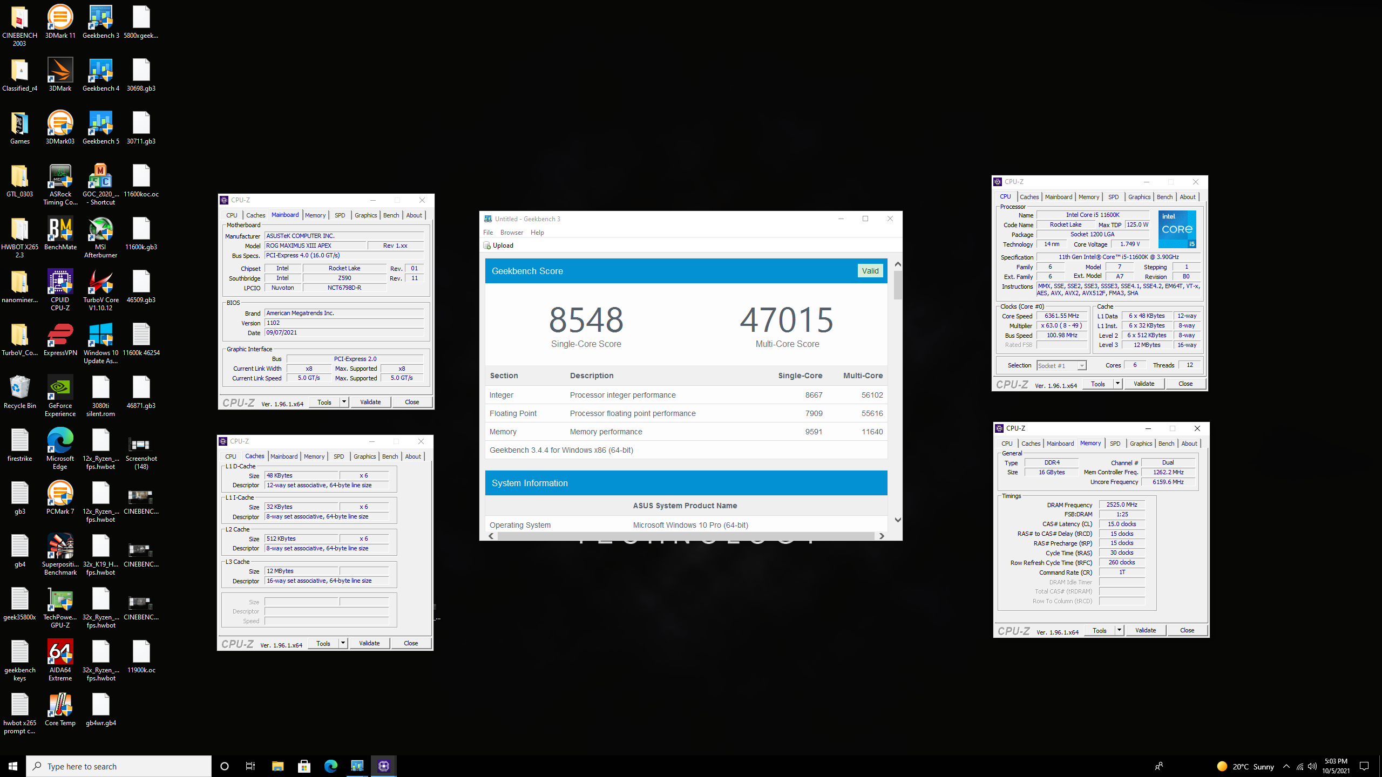Open the Tools dropdown arrow in Caches CPU-Z
Screen dimensions: 1382x777
click(x=342, y=643)
